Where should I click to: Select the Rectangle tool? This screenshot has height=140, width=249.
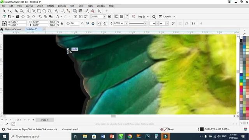click(39, 11)
